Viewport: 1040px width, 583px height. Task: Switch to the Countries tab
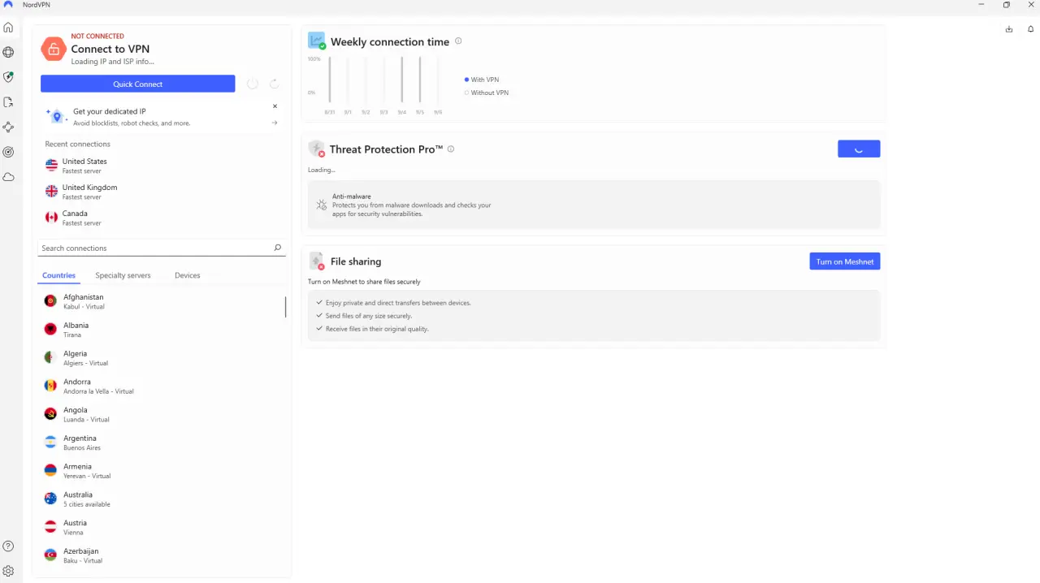click(59, 275)
